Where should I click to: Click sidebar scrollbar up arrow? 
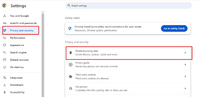tap(43, 12)
